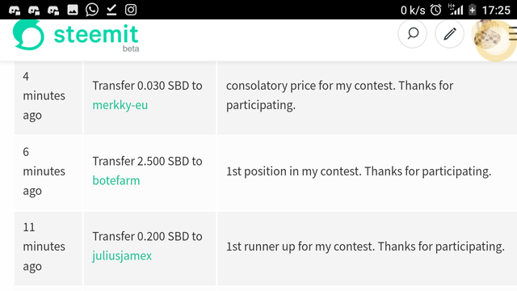Click the 11 minutes ago timestamp

[44, 247]
